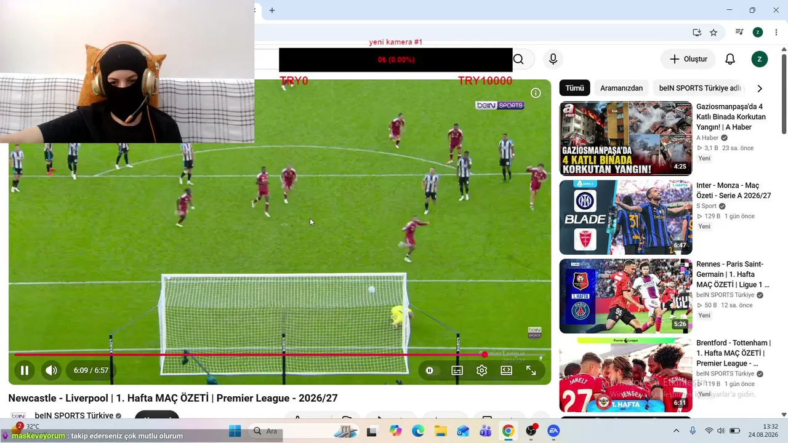Click the 6:09 / 6:57 time display

90,370
